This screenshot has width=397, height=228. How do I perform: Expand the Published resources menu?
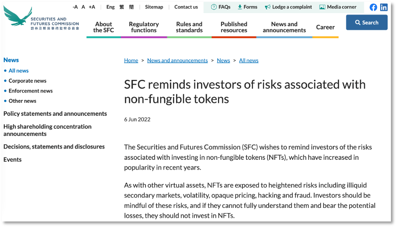pos(234,27)
